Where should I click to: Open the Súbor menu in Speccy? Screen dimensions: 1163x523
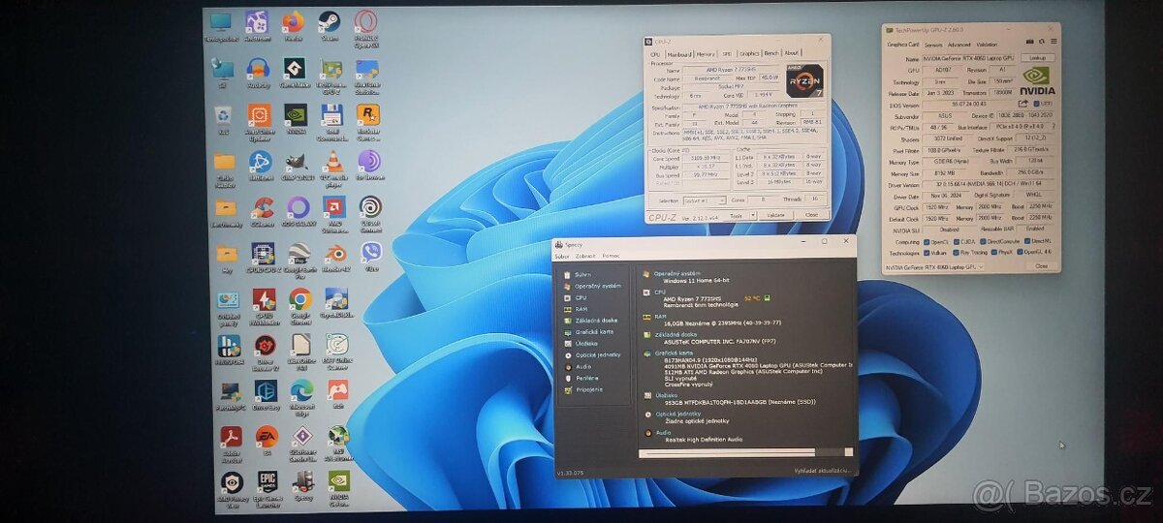(562, 256)
